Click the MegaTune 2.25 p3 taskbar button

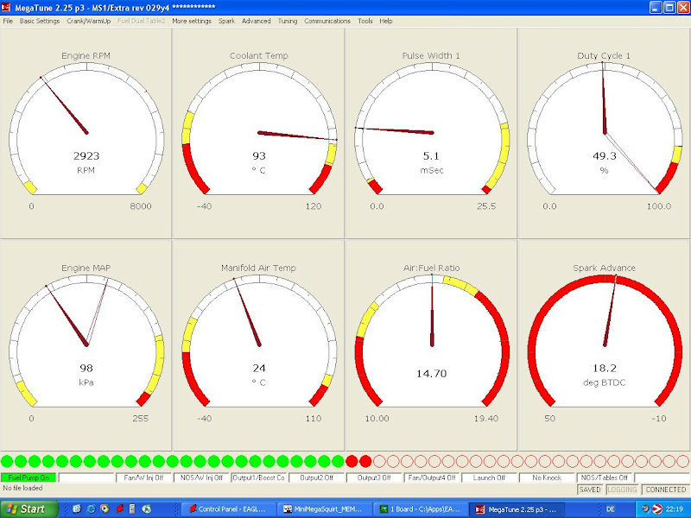pos(517,509)
